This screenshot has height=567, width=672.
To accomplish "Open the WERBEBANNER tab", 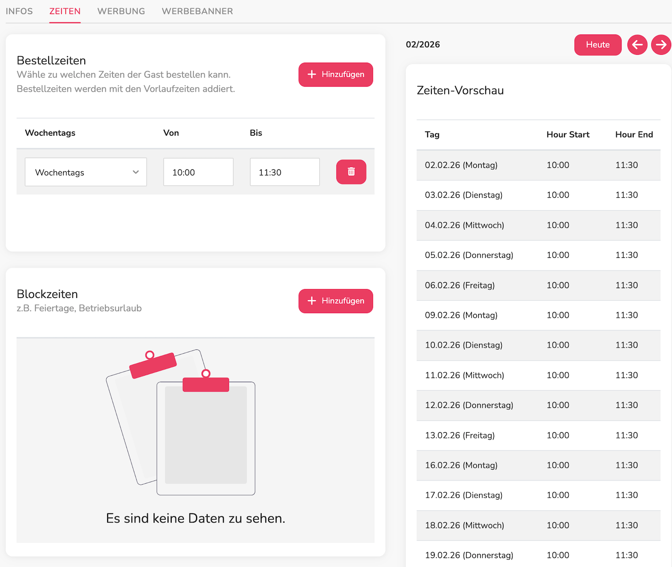I will (x=197, y=11).
